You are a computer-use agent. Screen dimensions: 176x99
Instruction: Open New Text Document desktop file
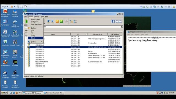5,84
